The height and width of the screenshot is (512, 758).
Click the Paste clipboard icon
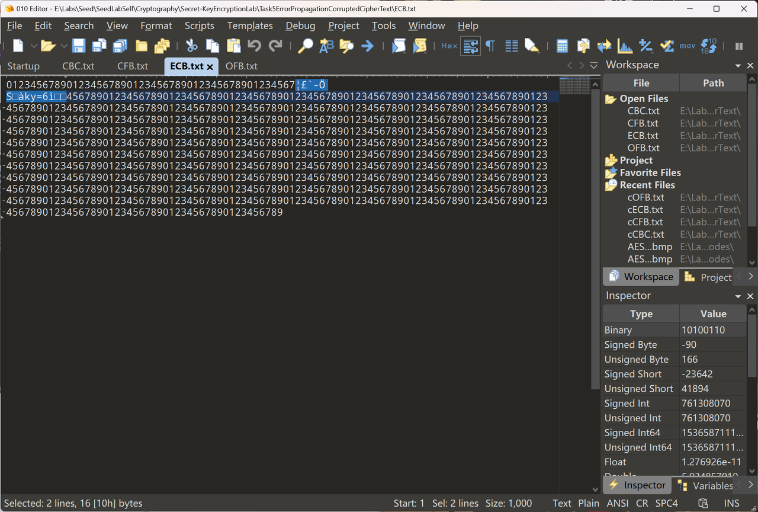[x=233, y=46]
